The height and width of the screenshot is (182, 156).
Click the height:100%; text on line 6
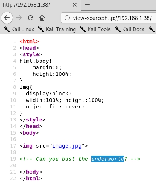[x=52, y=74]
